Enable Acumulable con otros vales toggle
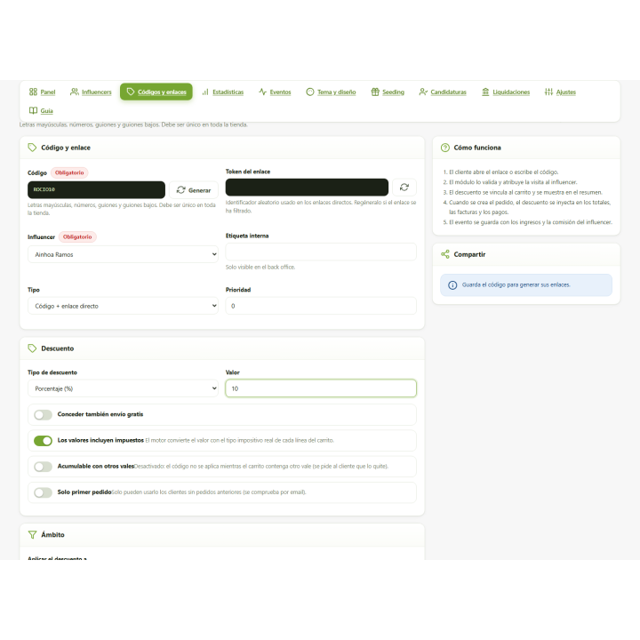 click(43, 467)
